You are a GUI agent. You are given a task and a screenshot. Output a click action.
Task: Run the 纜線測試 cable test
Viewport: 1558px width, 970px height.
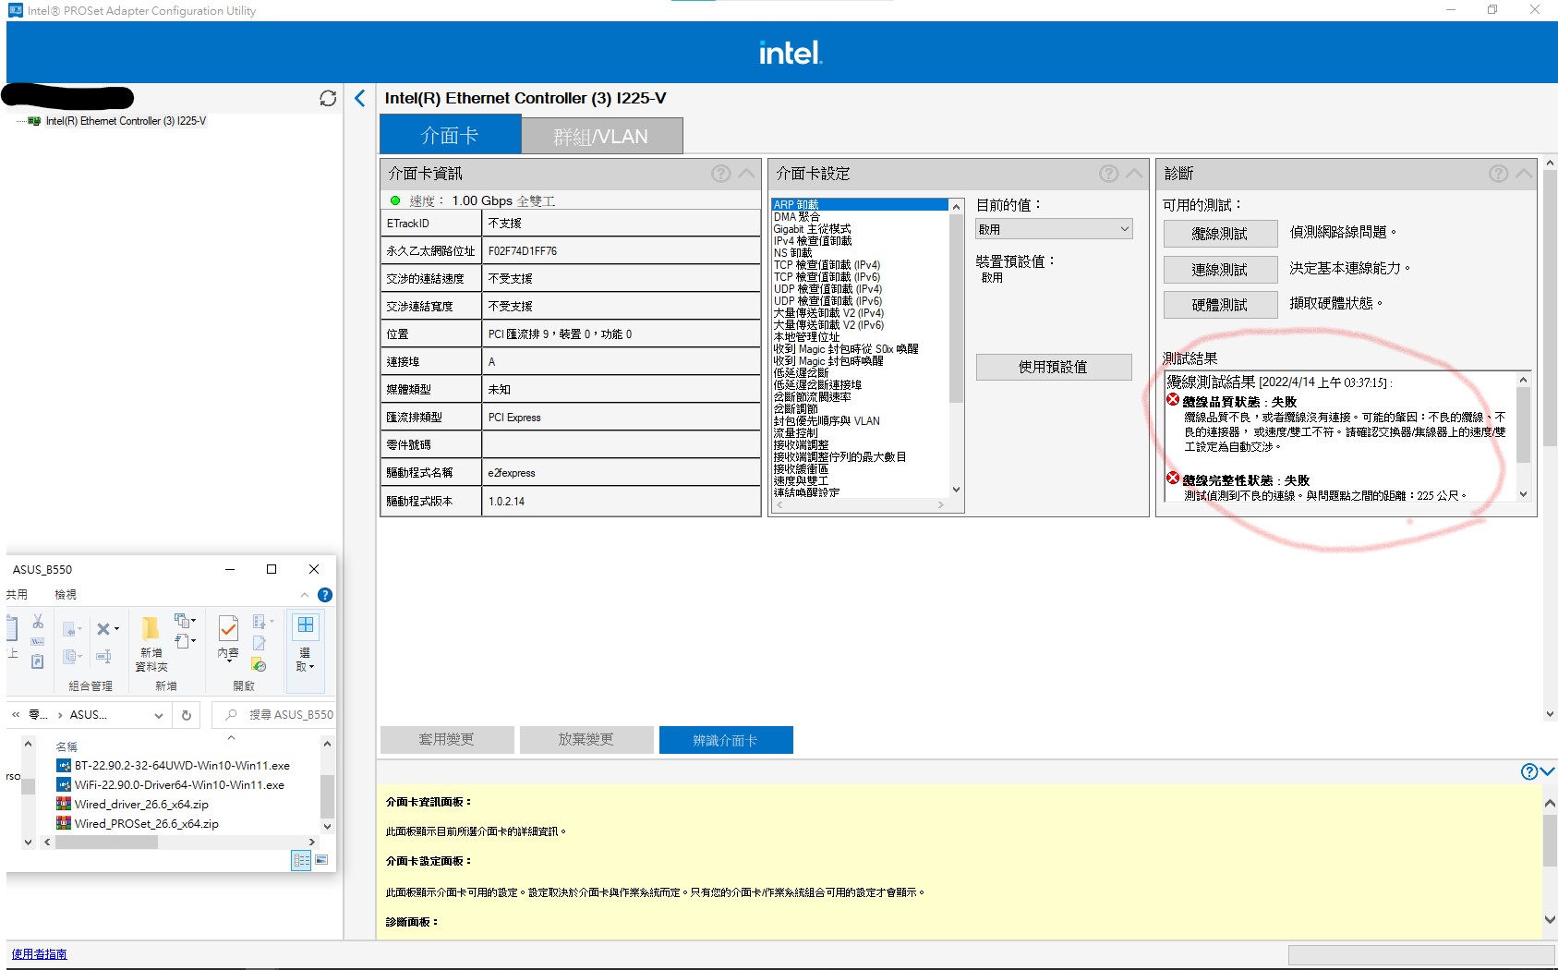click(x=1219, y=233)
